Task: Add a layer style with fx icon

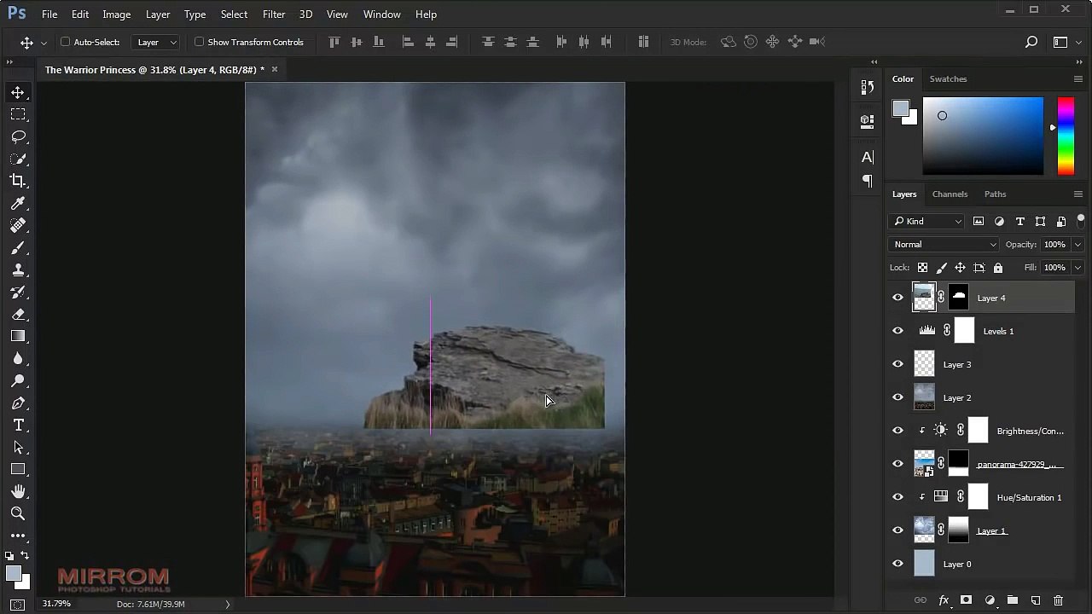Action: (944, 600)
